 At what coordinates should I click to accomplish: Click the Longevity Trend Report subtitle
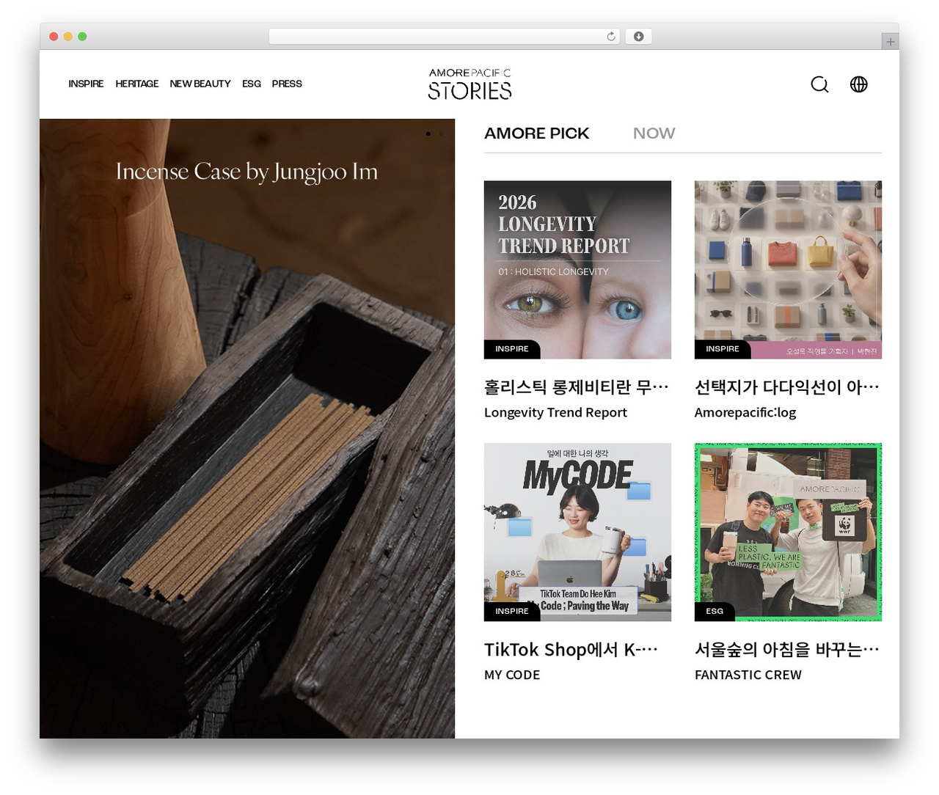(555, 412)
